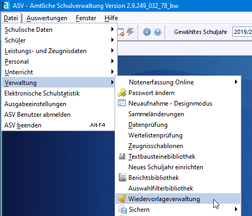This screenshot has height=216, width=252.
Task: Open Berichtsbibliothek
Action: [x=178, y=178]
